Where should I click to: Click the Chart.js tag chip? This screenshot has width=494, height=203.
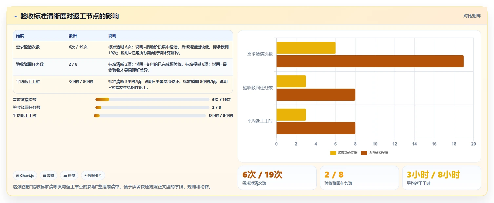(25, 176)
